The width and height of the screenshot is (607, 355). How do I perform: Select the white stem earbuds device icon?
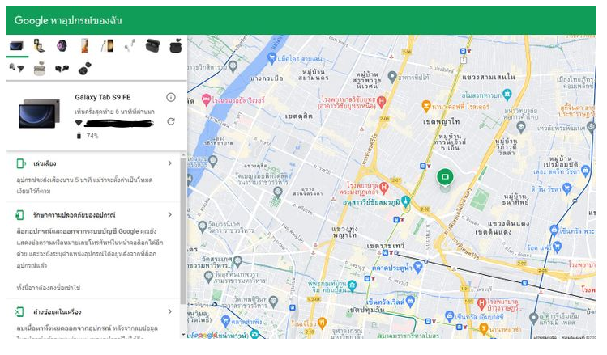click(x=130, y=45)
